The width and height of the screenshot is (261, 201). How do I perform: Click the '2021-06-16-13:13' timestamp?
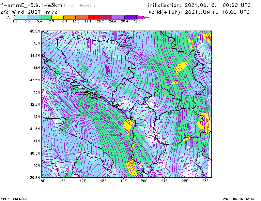[x=238, y=199]
